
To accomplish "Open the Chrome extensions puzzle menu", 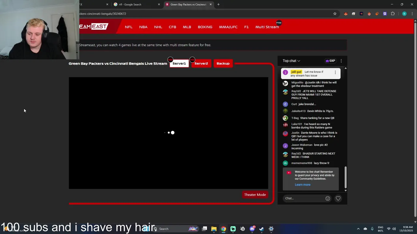I will 393,14.
